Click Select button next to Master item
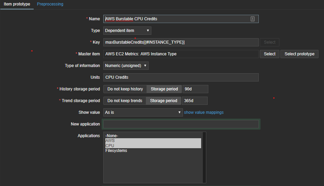The height and width of the screenshot is (186, 324). (269, 54)
